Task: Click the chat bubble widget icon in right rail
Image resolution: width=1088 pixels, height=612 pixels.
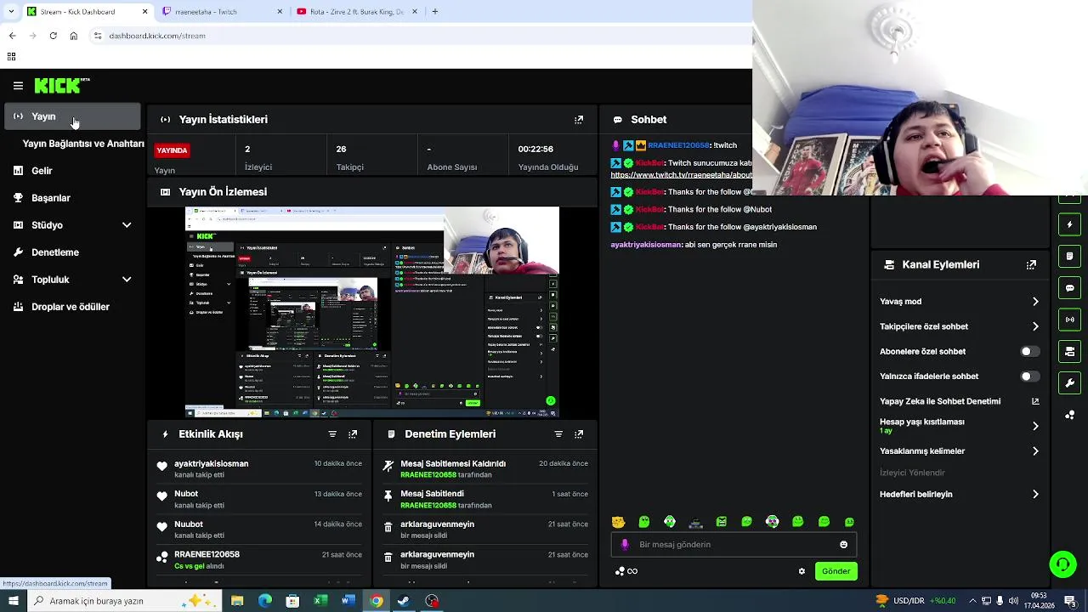Action: coord(1069,288)
